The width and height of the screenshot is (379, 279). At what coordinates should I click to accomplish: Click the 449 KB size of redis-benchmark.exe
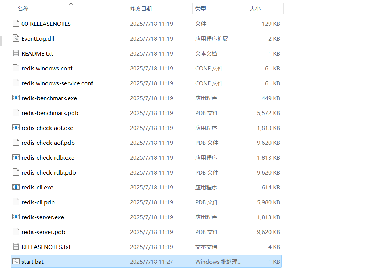[271, 98]
